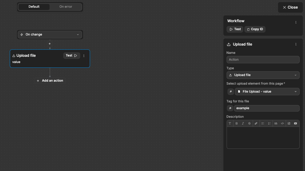This screenshot has height=171, width=305.
Task: Embed a video using the Description toolbar
Action: point(295,123)
